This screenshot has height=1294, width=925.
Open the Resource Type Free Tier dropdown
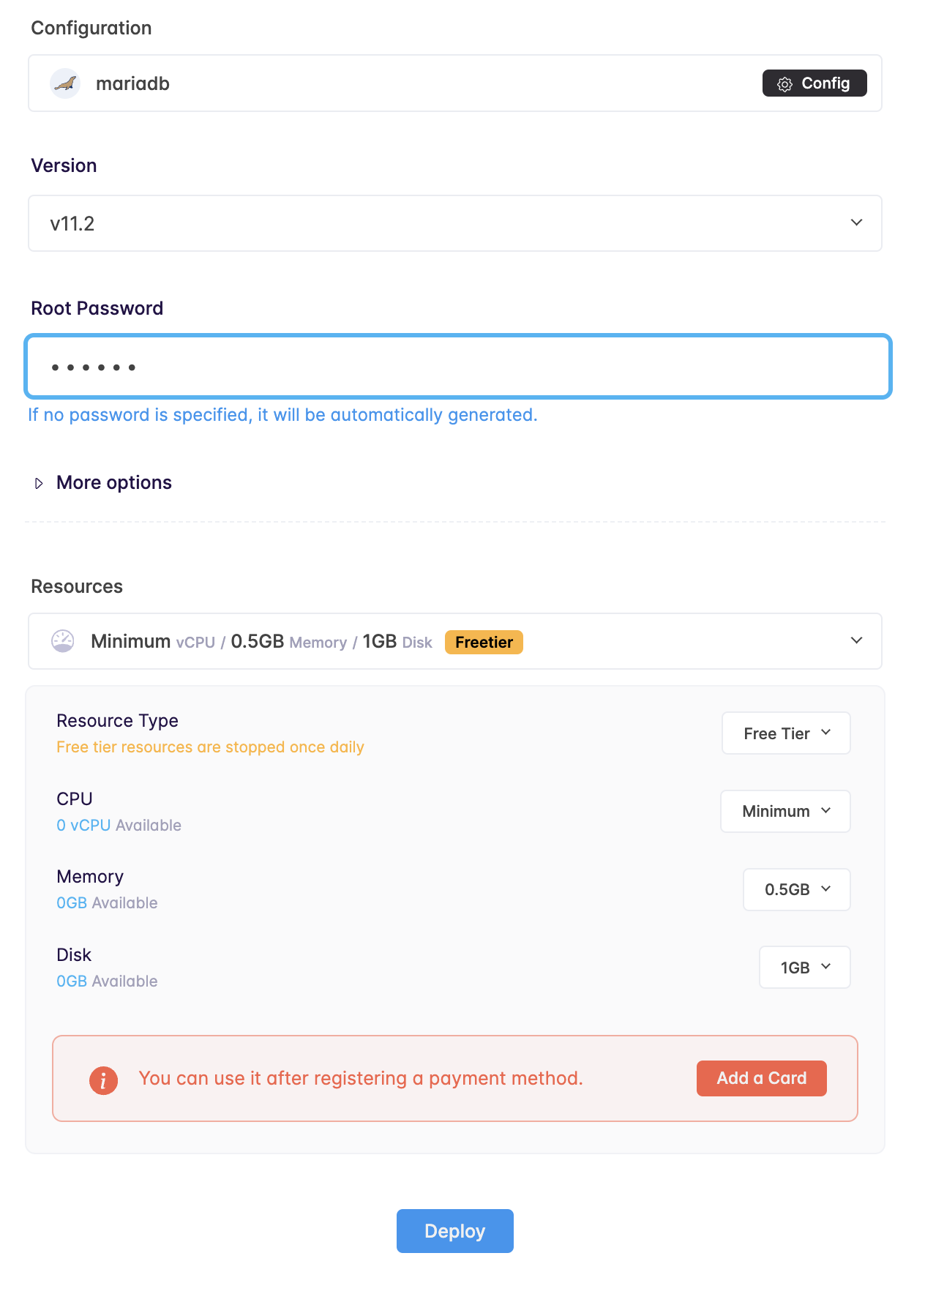coord(786,733)
